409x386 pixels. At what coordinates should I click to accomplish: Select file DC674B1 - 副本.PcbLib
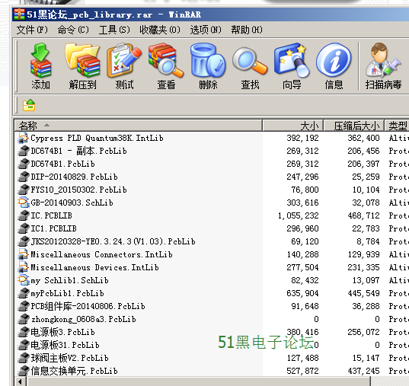click(x=78, y=151)
